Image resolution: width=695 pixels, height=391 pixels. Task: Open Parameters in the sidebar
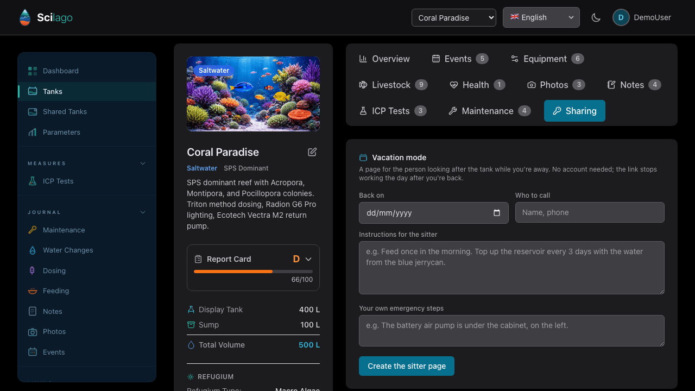(x=87, y=132)
